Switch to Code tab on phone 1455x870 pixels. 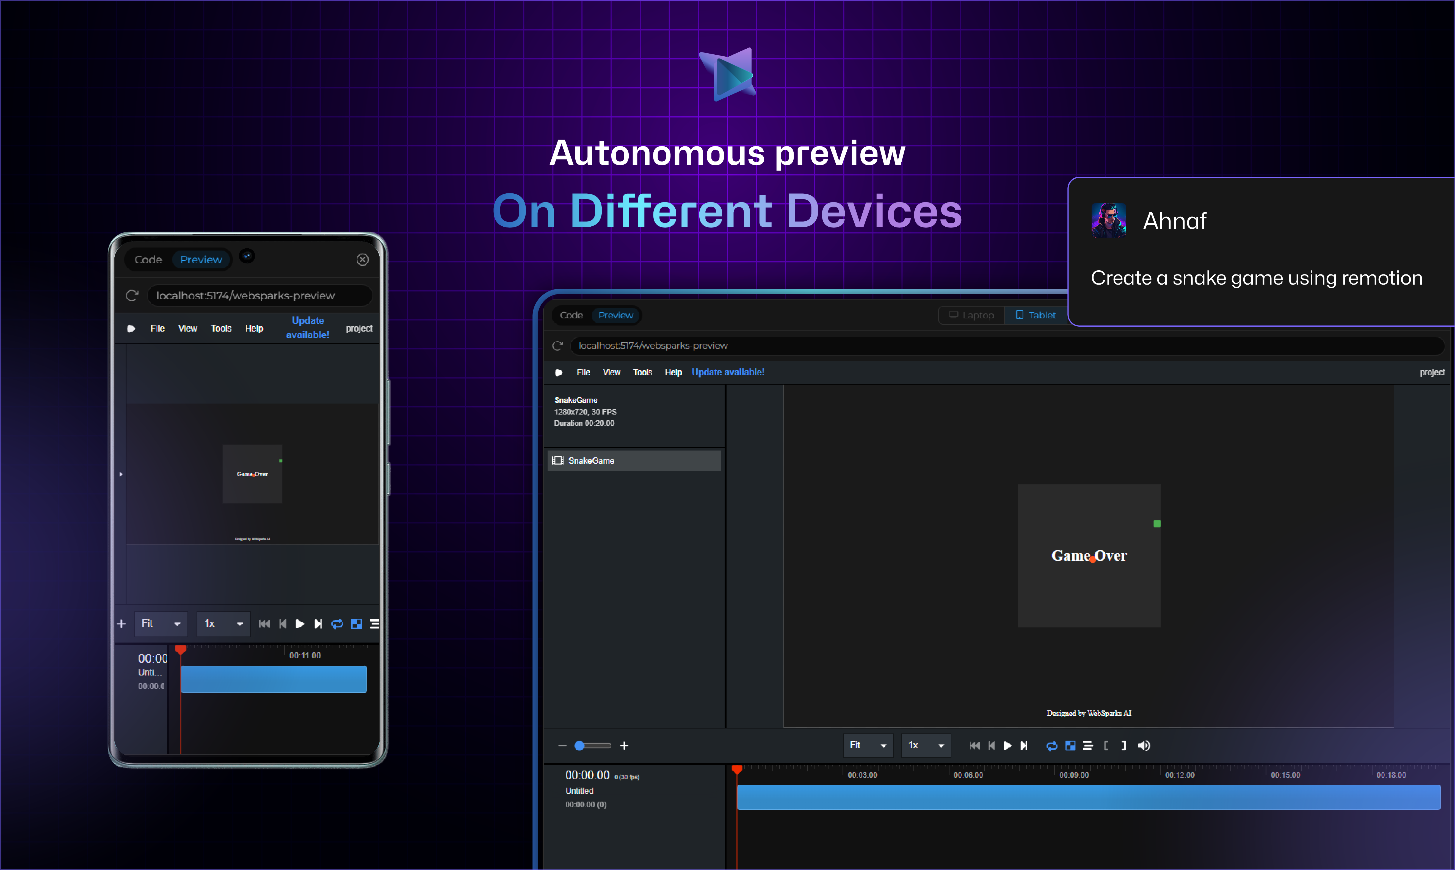[x=148, y=260]
